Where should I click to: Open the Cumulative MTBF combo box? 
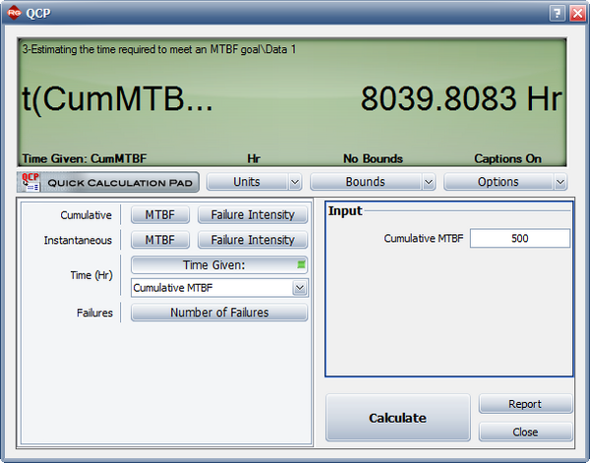[x=219, y=288]
